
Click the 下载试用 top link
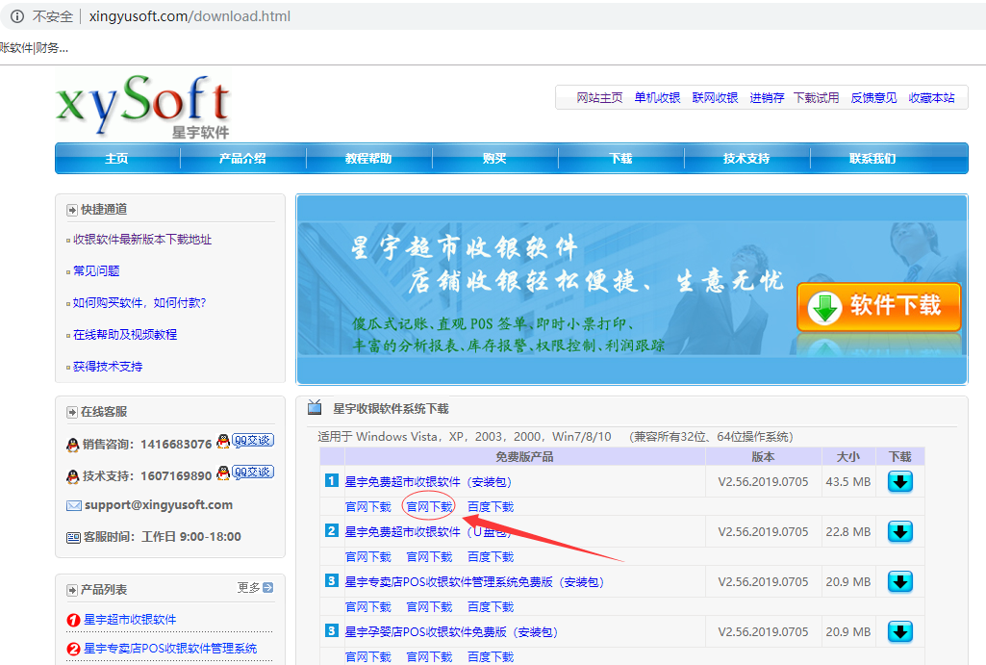(x=817, y=97)
